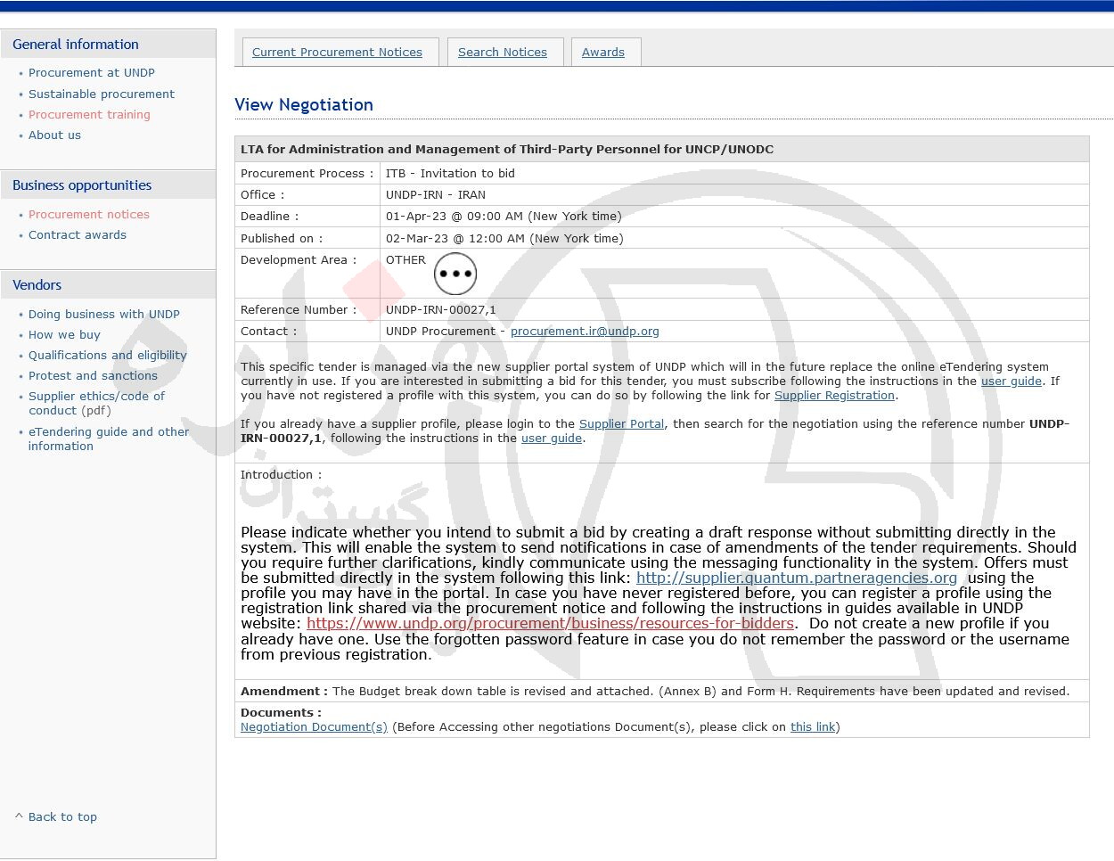Image resolution: width=1114 pixels, height=861 pixels.
Task: Switch to the Search Notices tab
Action: pyautogui.click(x=503, y=53)
